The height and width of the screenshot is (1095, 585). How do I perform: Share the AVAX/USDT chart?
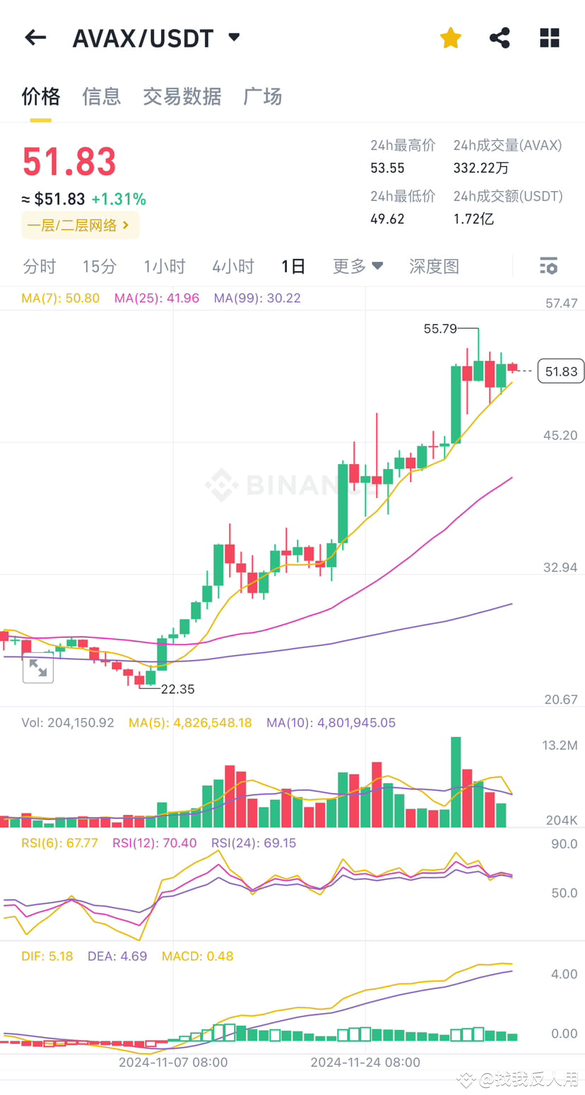[x=500, y=37]
